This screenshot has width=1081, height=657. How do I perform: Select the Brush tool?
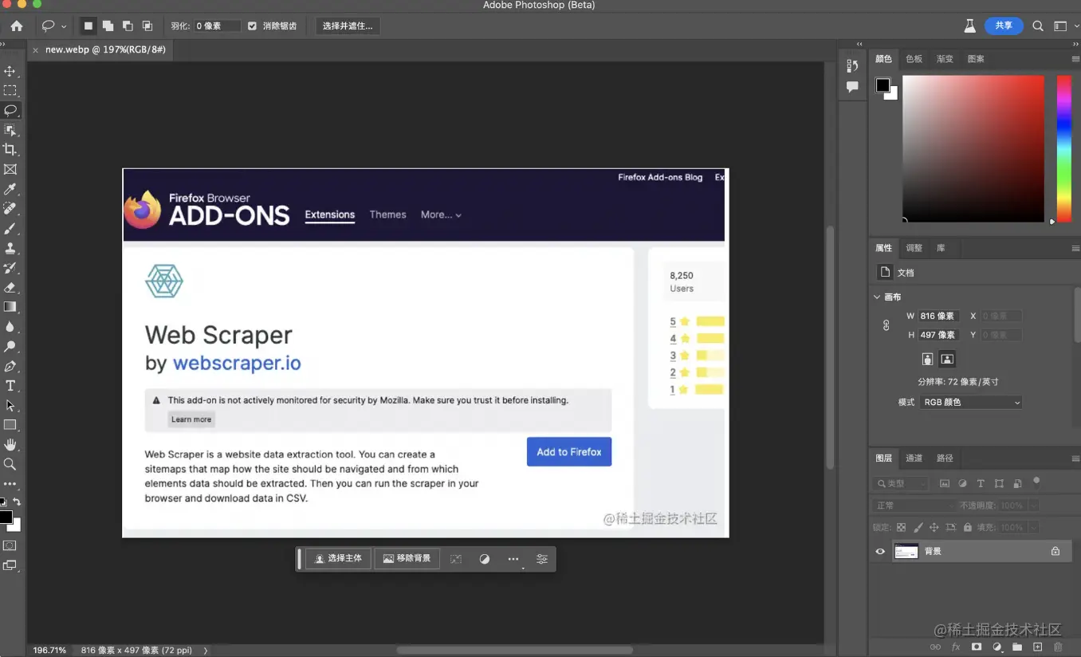coord(10,228)
